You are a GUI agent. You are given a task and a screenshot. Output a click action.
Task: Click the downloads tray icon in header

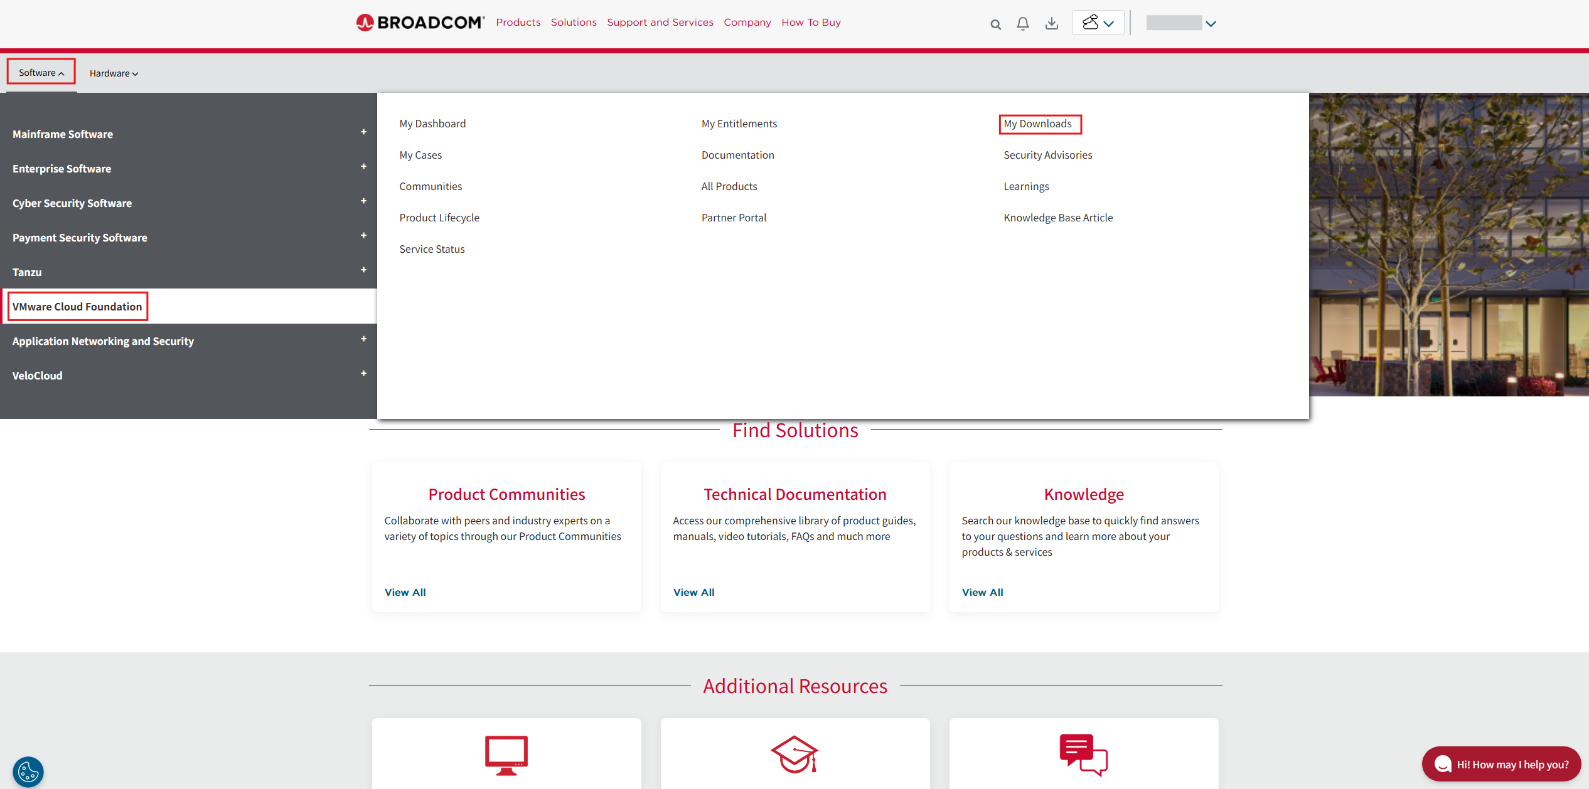click(1052, 24)
